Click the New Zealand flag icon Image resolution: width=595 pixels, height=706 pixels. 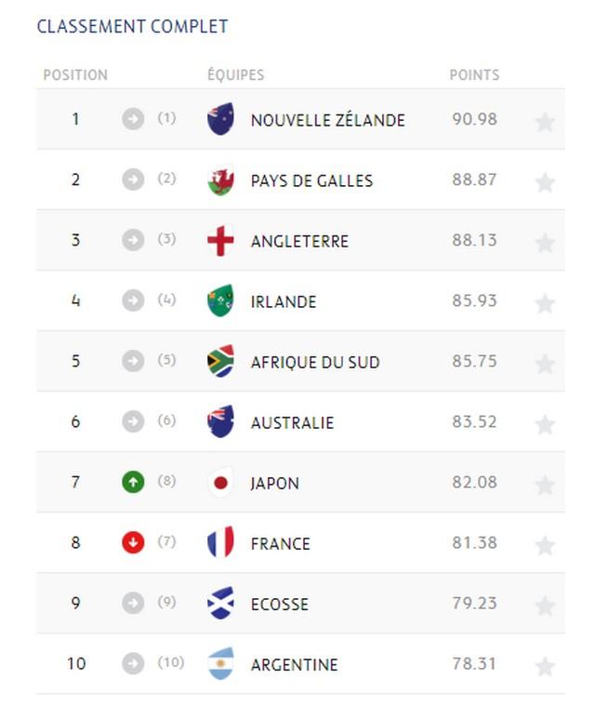(220, 119)
